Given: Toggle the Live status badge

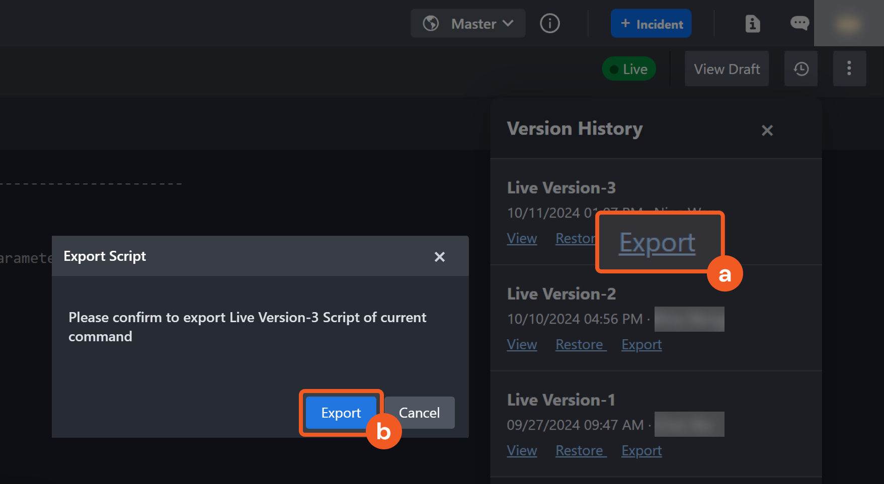Looking at the screenshot, I should click(629, 69).
